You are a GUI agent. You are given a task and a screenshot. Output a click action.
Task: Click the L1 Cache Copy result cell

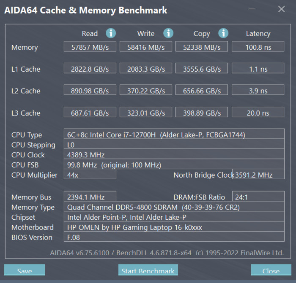(202, 68)
